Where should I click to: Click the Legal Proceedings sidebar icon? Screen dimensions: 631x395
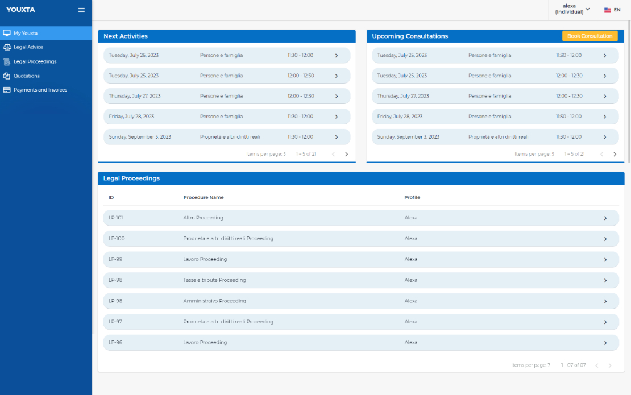7,61
